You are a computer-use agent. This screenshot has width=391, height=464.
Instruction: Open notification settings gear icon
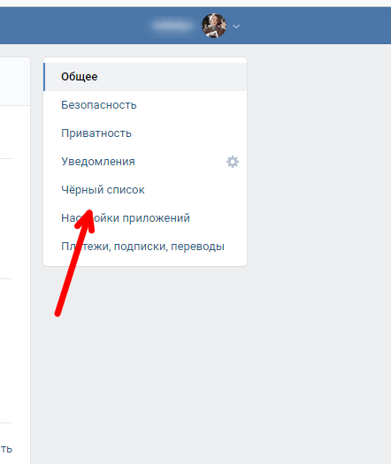click(233, 162)
